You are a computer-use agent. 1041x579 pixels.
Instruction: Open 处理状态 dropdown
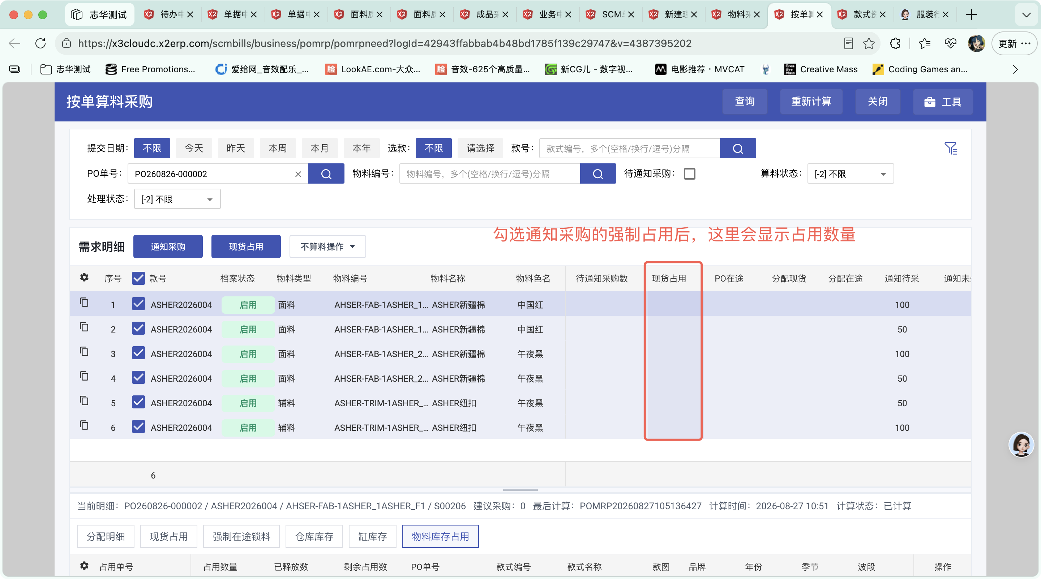pos(177,199)
